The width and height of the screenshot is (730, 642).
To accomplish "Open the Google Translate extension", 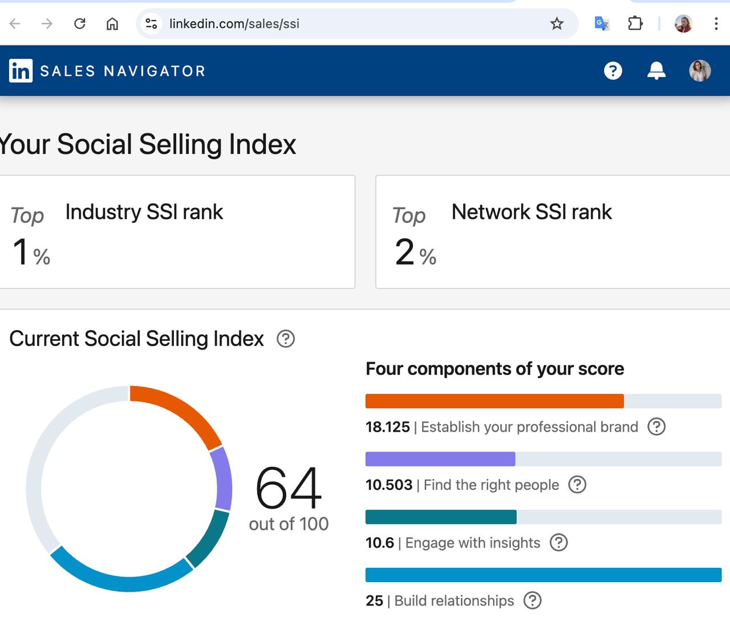I will [x=602, y=23].
